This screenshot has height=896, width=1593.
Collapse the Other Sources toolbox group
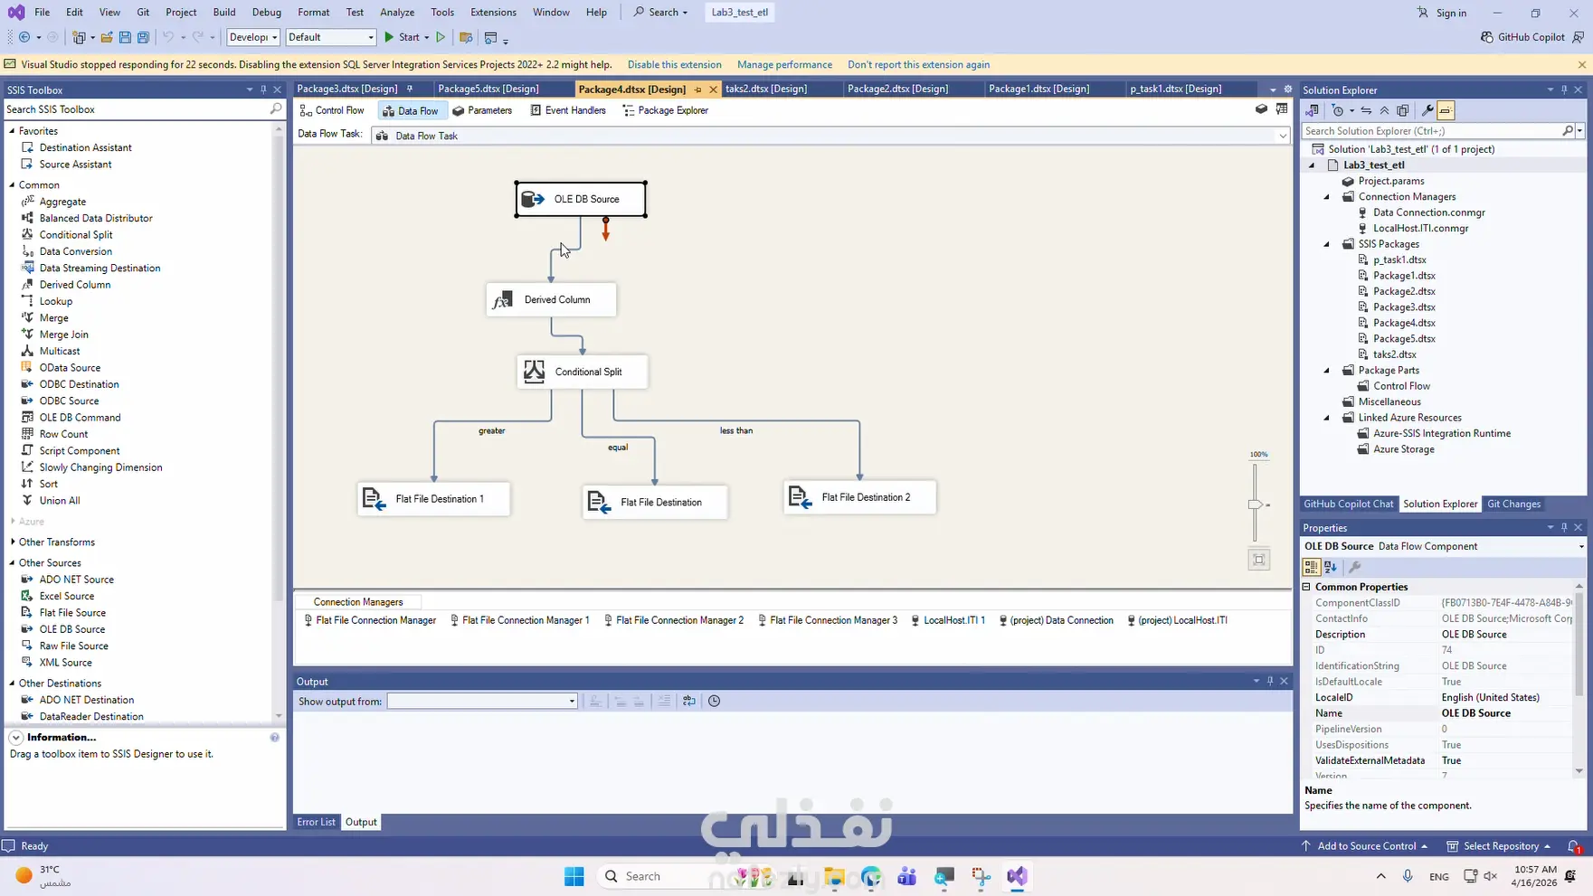coord(13,563)
